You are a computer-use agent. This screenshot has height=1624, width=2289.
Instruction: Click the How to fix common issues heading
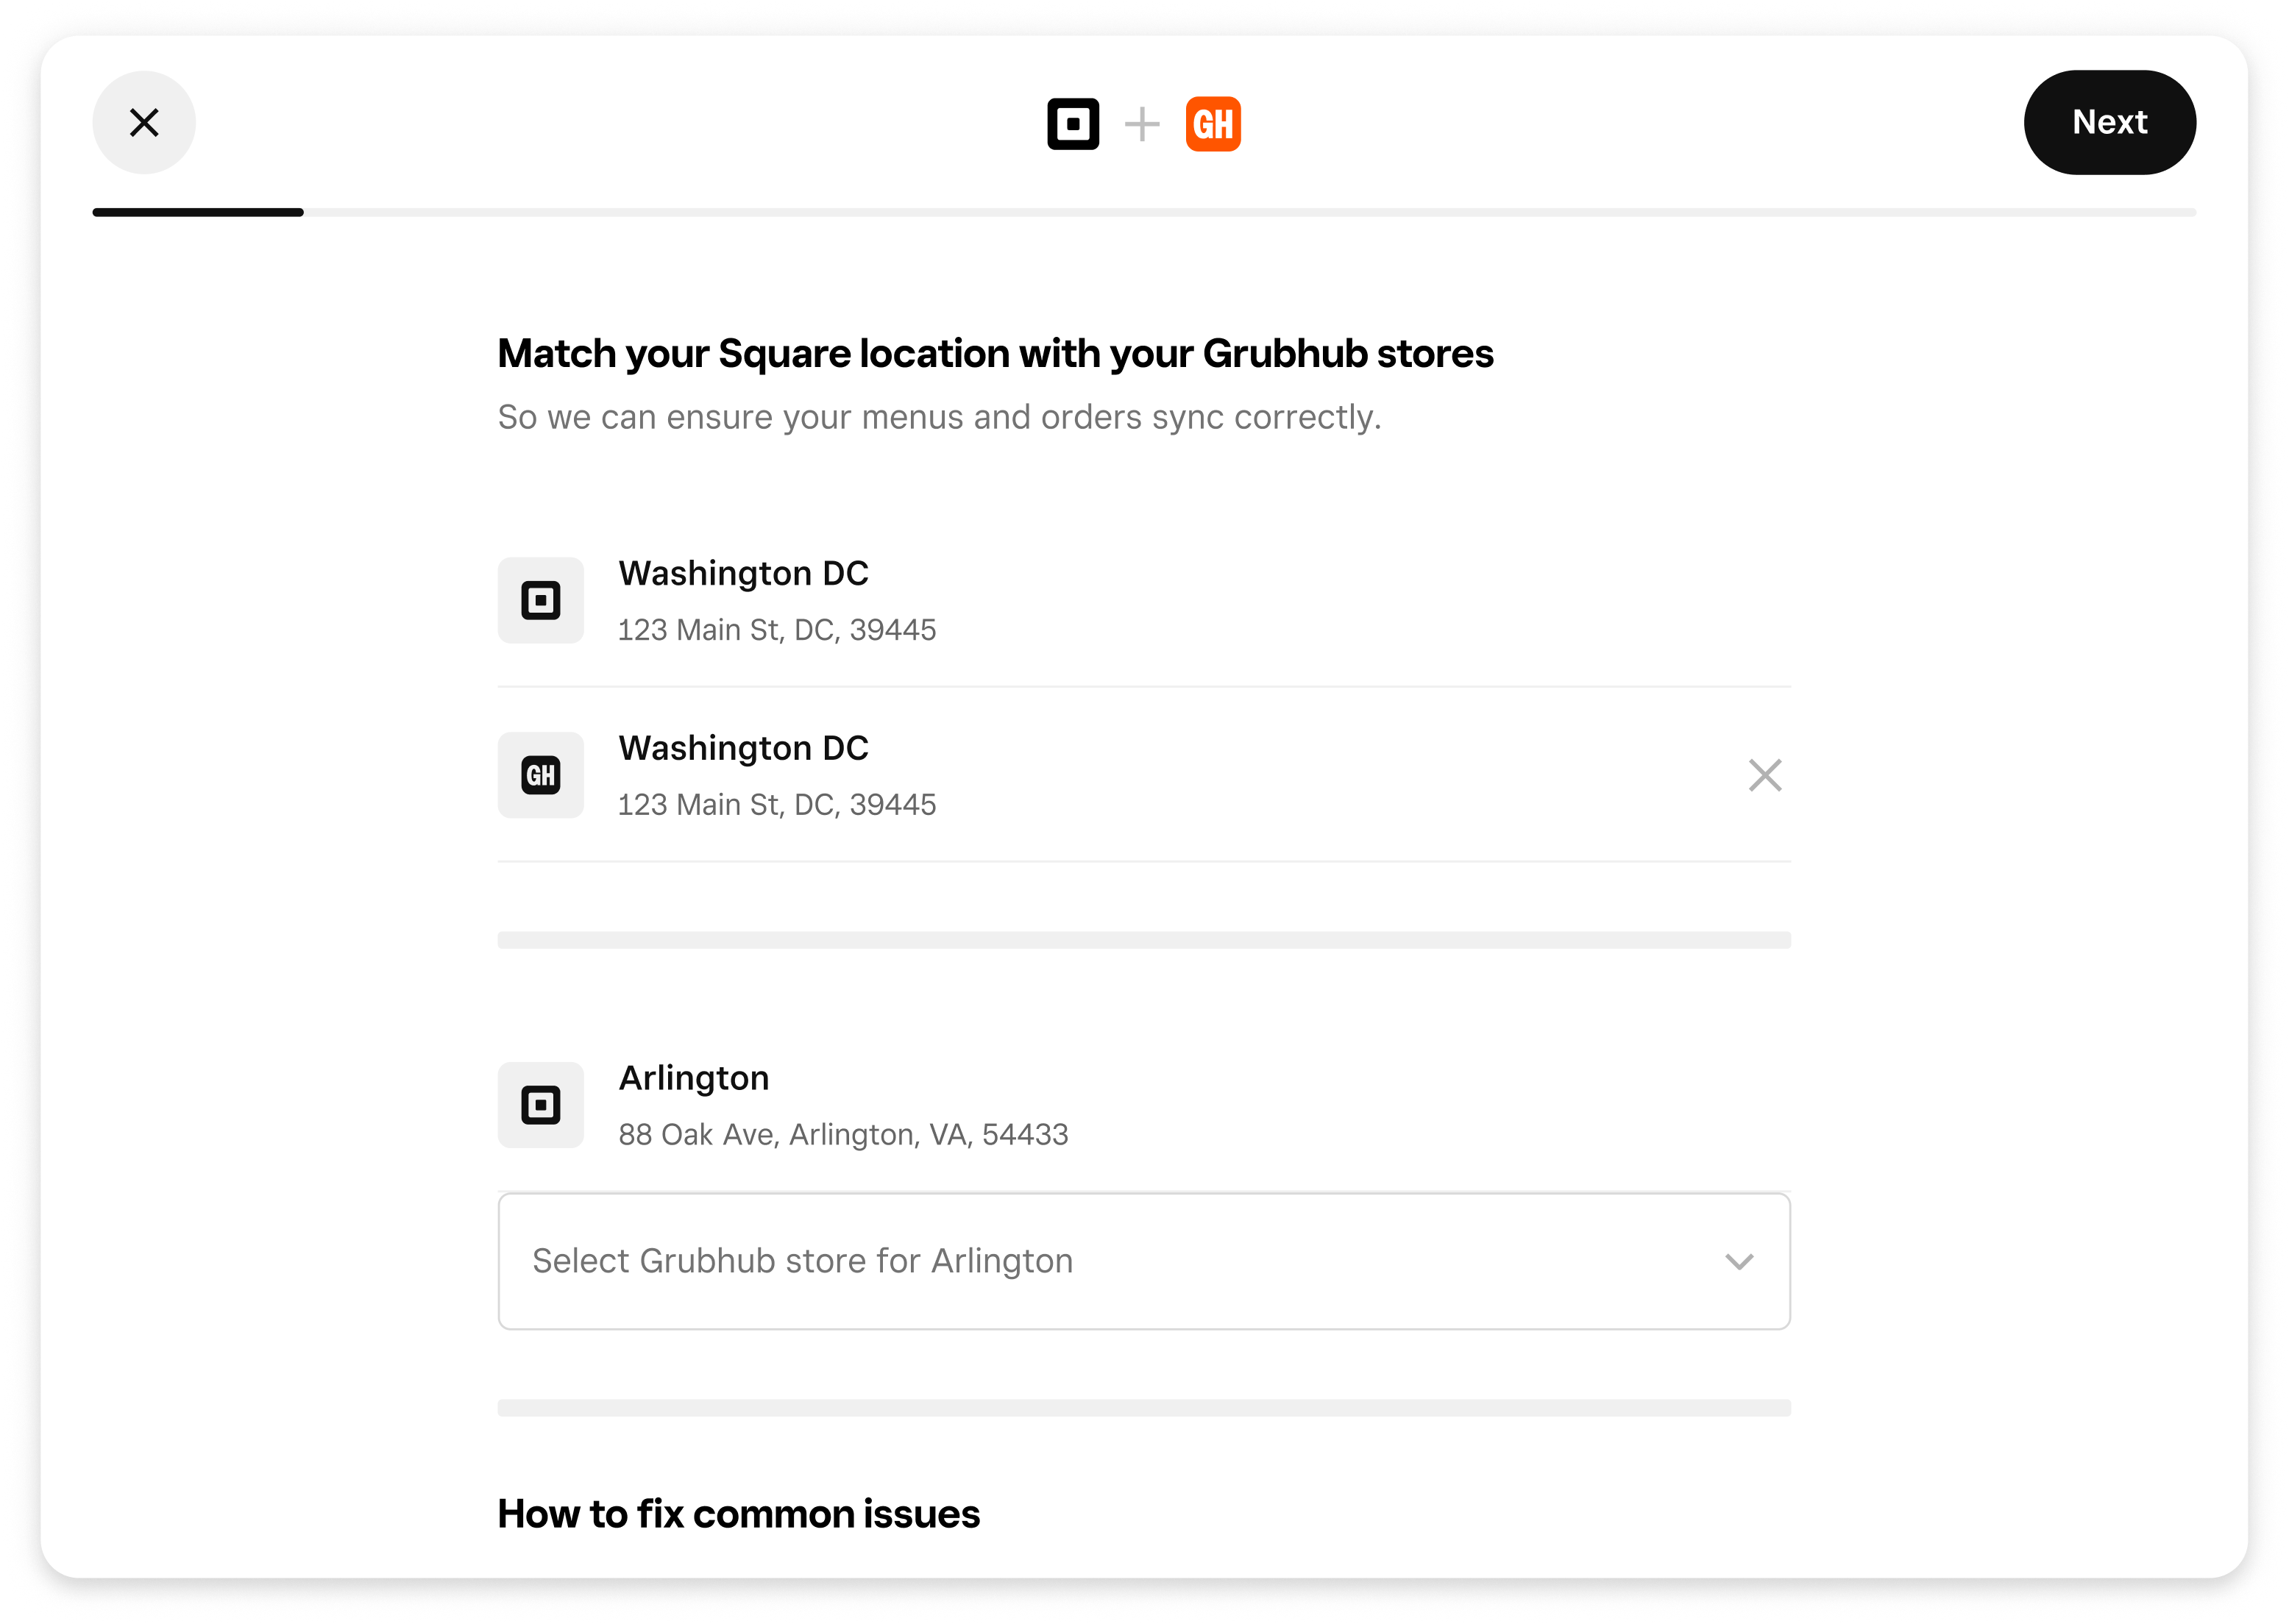(x=738, y=1514)
